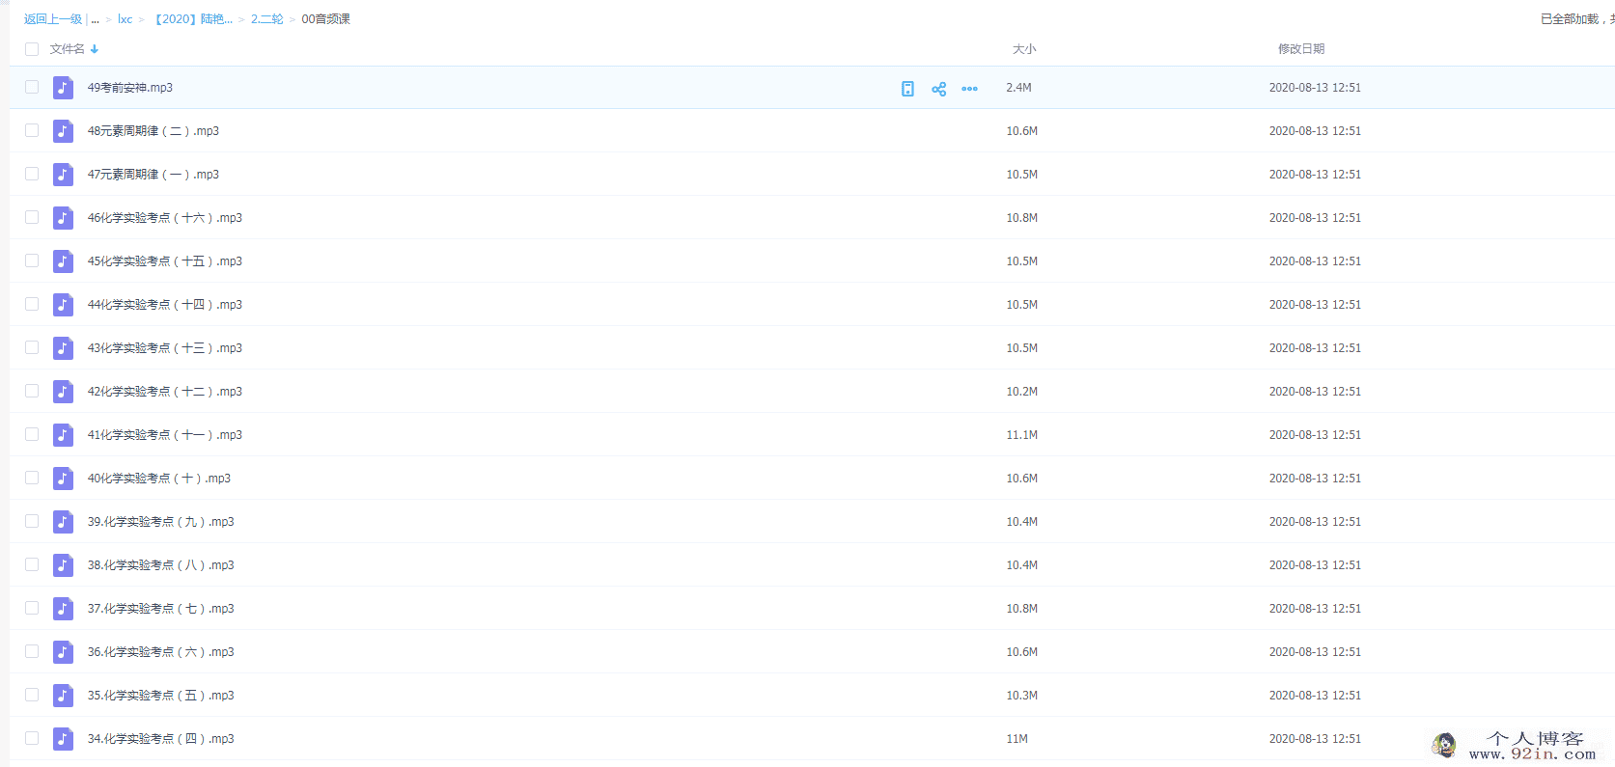The height and width of the screenshot is (767, 1615).
Task: Check the box for 45化学实验考点（十五）.mp3
Action: pos(32,260)
